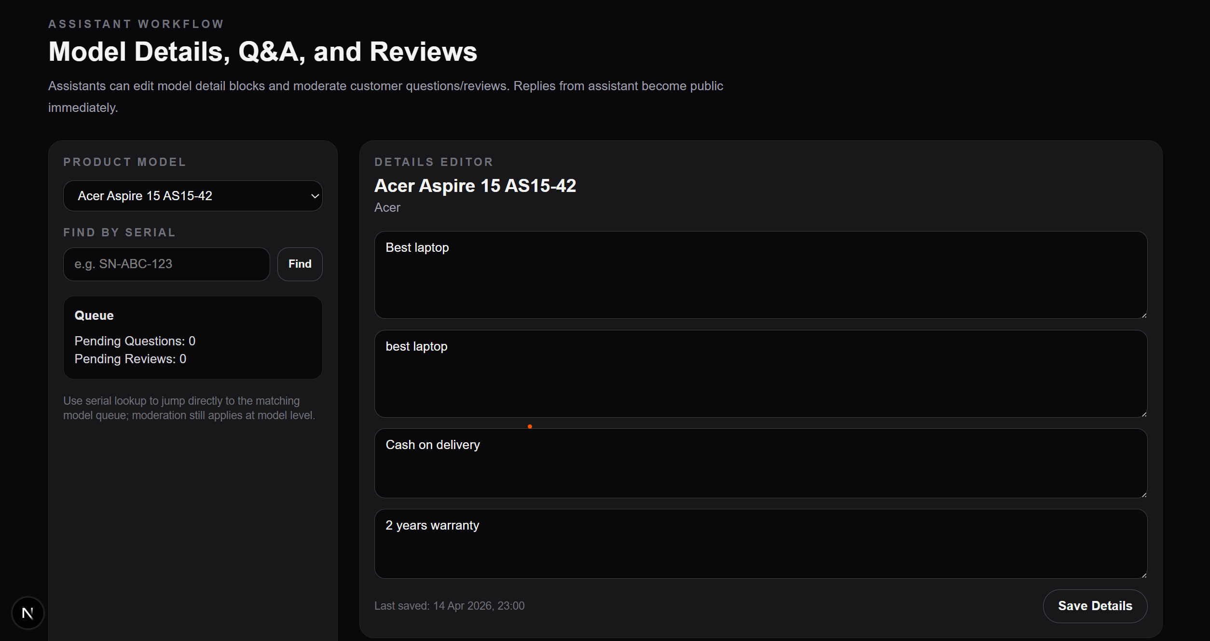This screenshot has width=1210, height=641.
Task: Focus the serial number input field
Action: point(166,264)
